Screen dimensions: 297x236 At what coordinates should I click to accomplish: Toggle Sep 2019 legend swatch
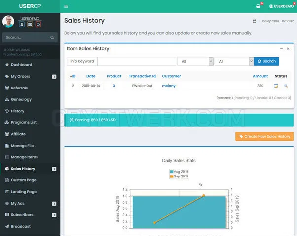[x=172, y=177]
